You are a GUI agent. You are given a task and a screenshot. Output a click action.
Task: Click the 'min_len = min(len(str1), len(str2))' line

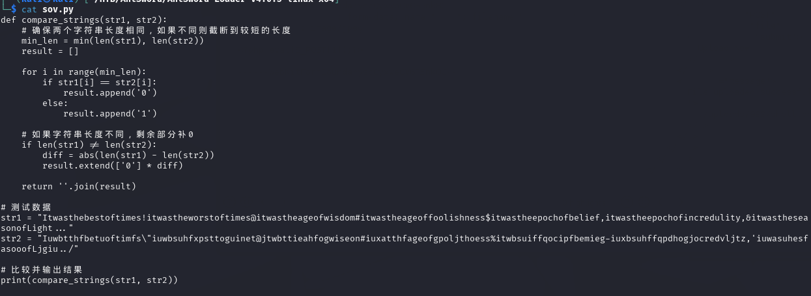pyautogui.click(x=113, y=41)
